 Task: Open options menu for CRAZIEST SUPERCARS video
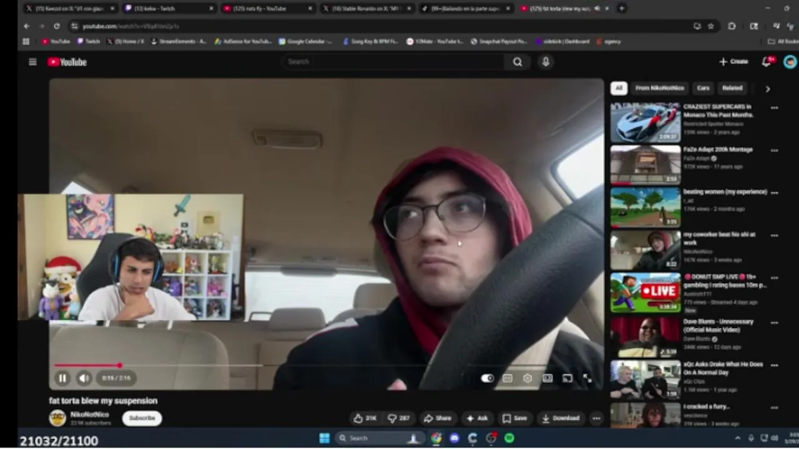click(x=775, y=108)
